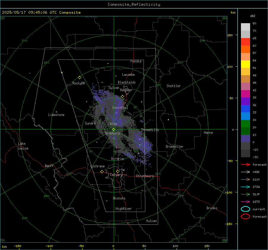The height and width of the screenshot is (250, 268).
Task: Click the Ponoka city label
Action: [x=136, y=61]
